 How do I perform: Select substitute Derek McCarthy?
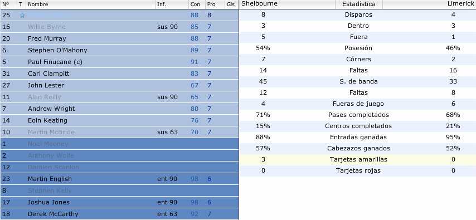click(119, 214)
